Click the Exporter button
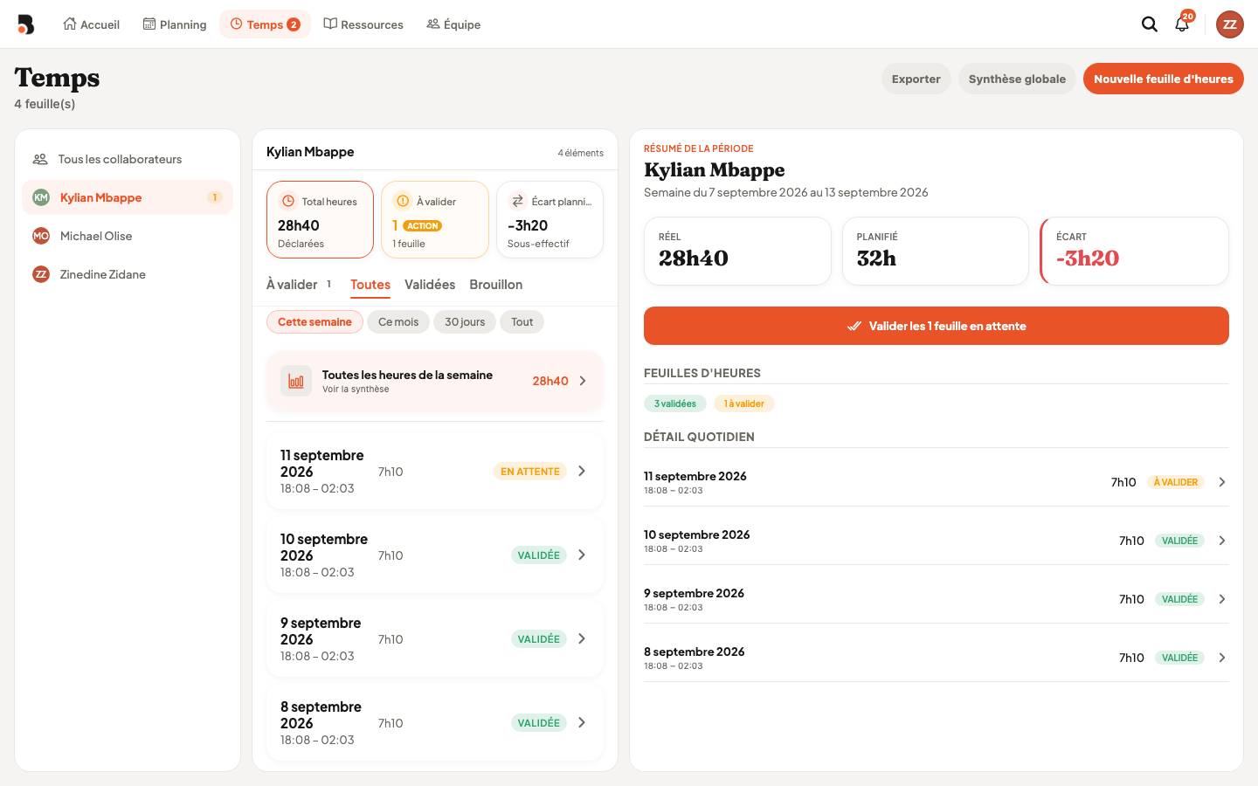Viewport: 1258px width, 786px height. pos(916,79)
